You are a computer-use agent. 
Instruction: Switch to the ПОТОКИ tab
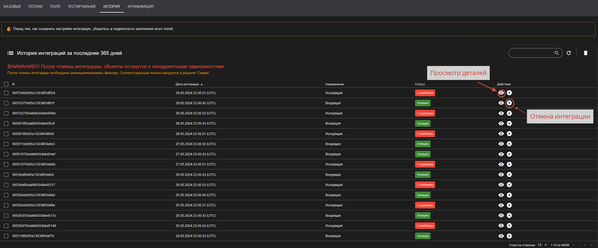pyautogui.click(x=36, y=6)
